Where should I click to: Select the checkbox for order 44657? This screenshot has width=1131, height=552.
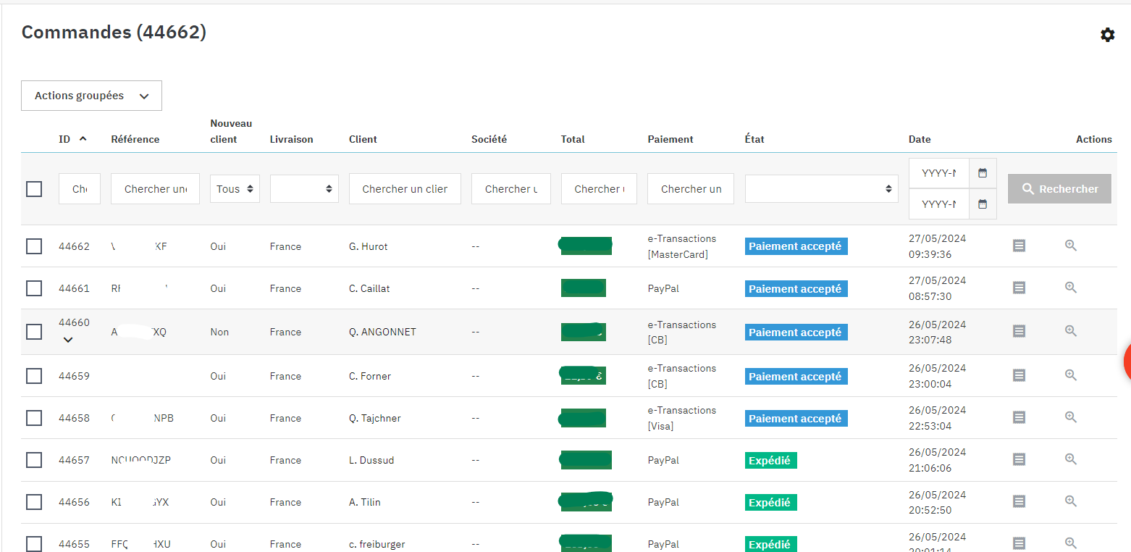34,460
